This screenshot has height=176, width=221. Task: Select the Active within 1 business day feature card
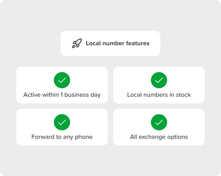point(62,85)
